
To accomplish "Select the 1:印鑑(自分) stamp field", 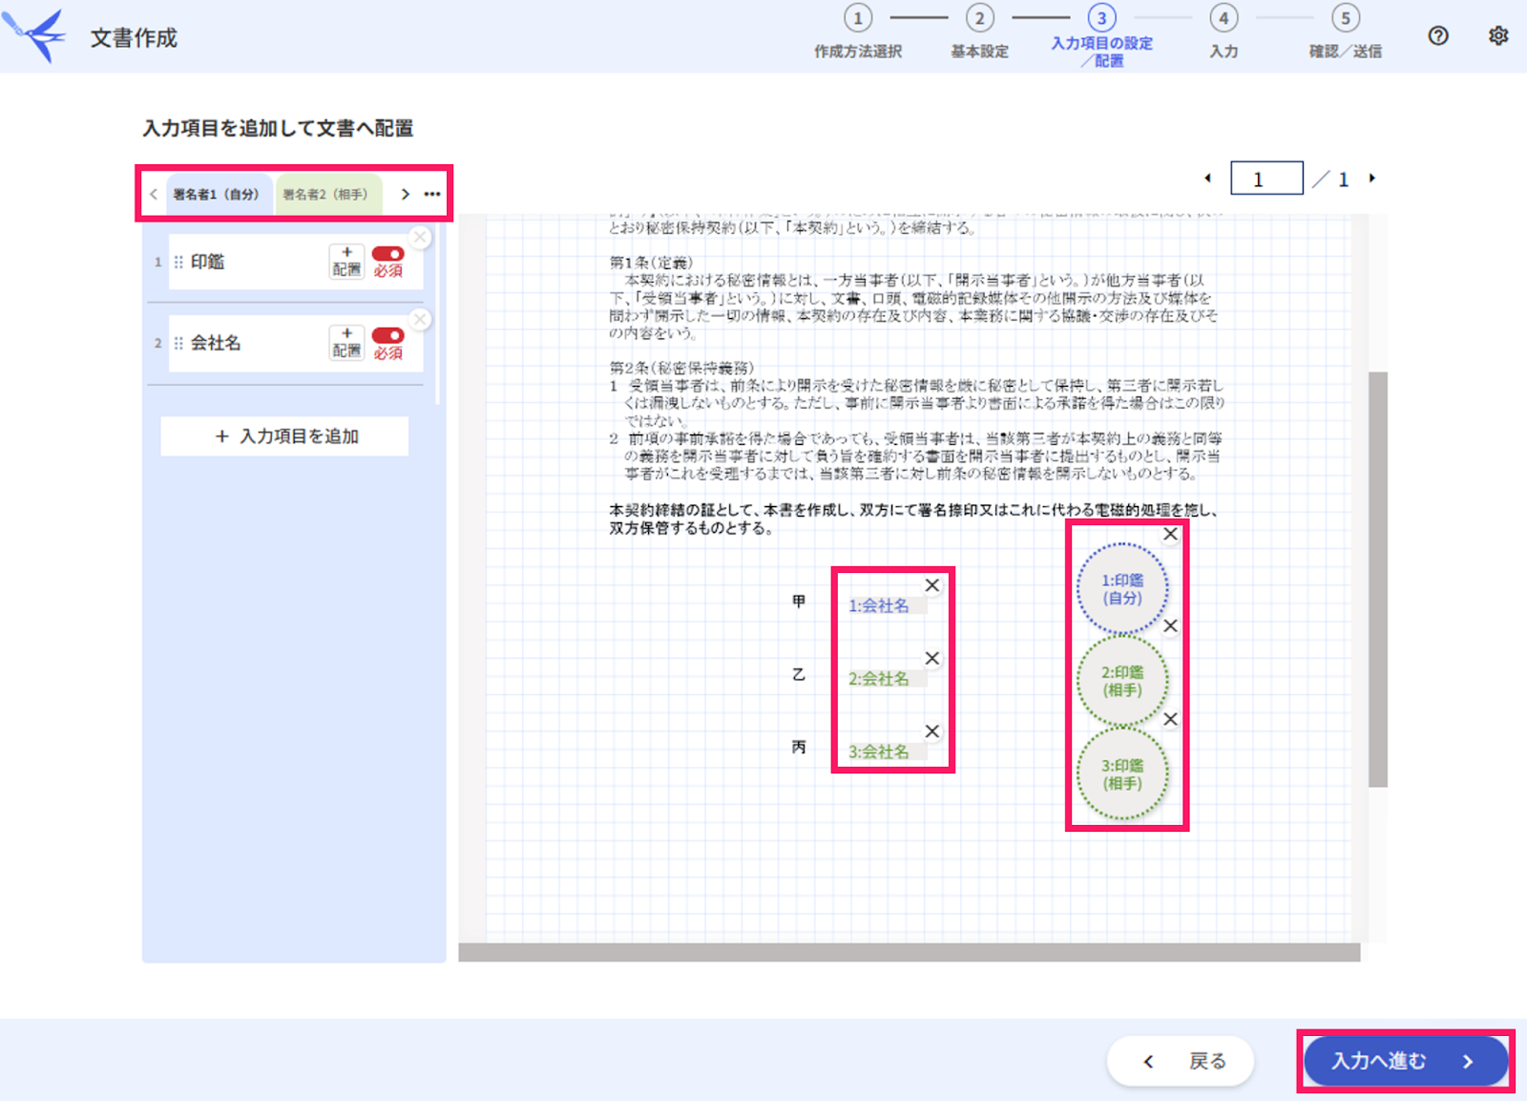I will pos(1122,589).
